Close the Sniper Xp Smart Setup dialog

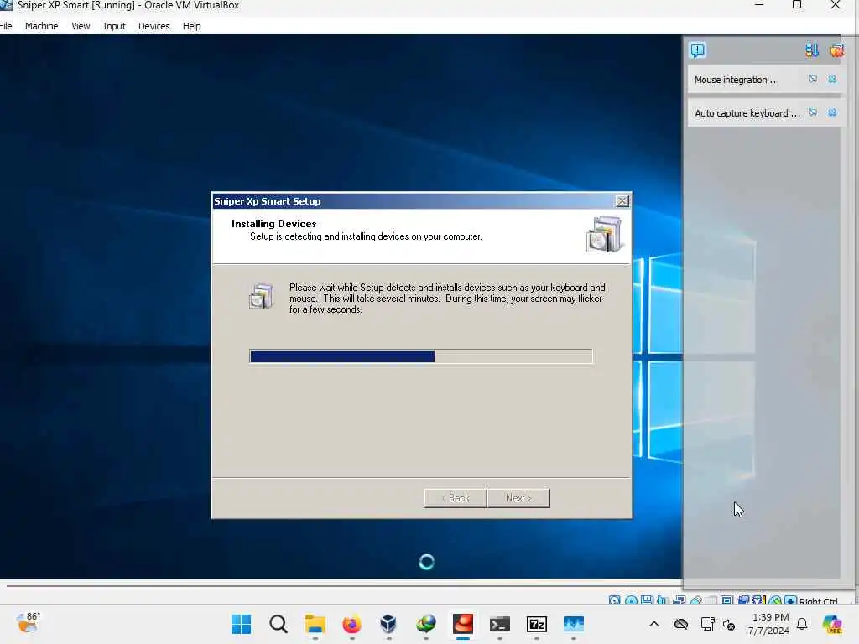[622, 201]
